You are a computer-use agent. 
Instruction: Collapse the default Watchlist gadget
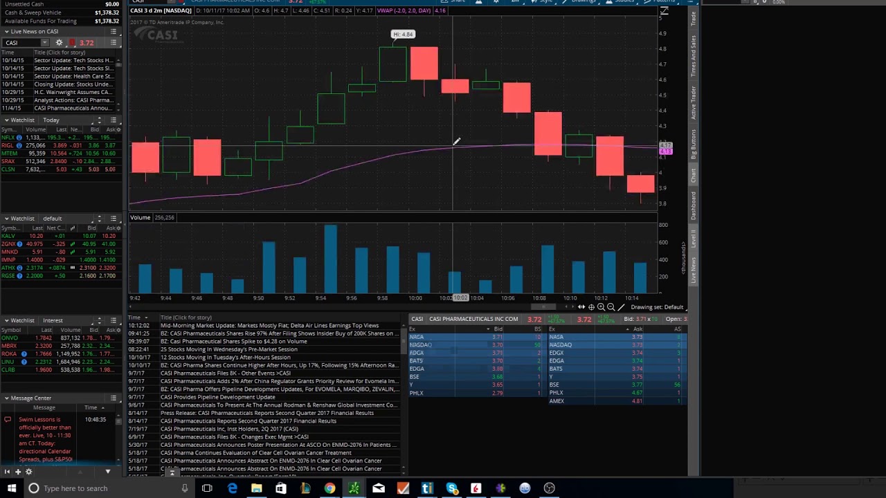coord(6,219)
